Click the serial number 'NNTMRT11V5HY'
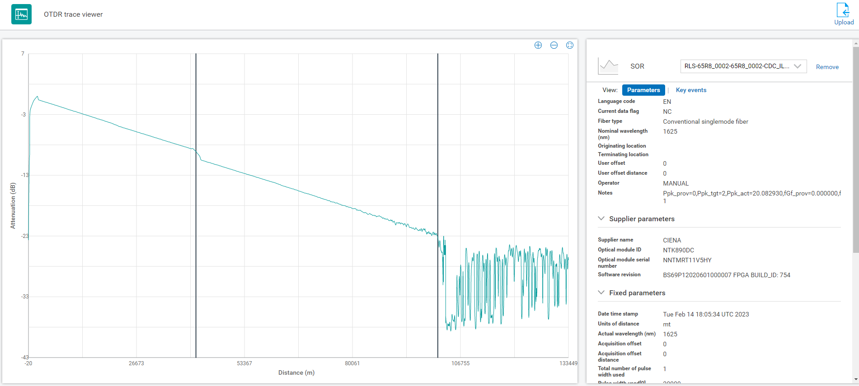The height and width of the screenshot is (386, 859). (687, 260)
